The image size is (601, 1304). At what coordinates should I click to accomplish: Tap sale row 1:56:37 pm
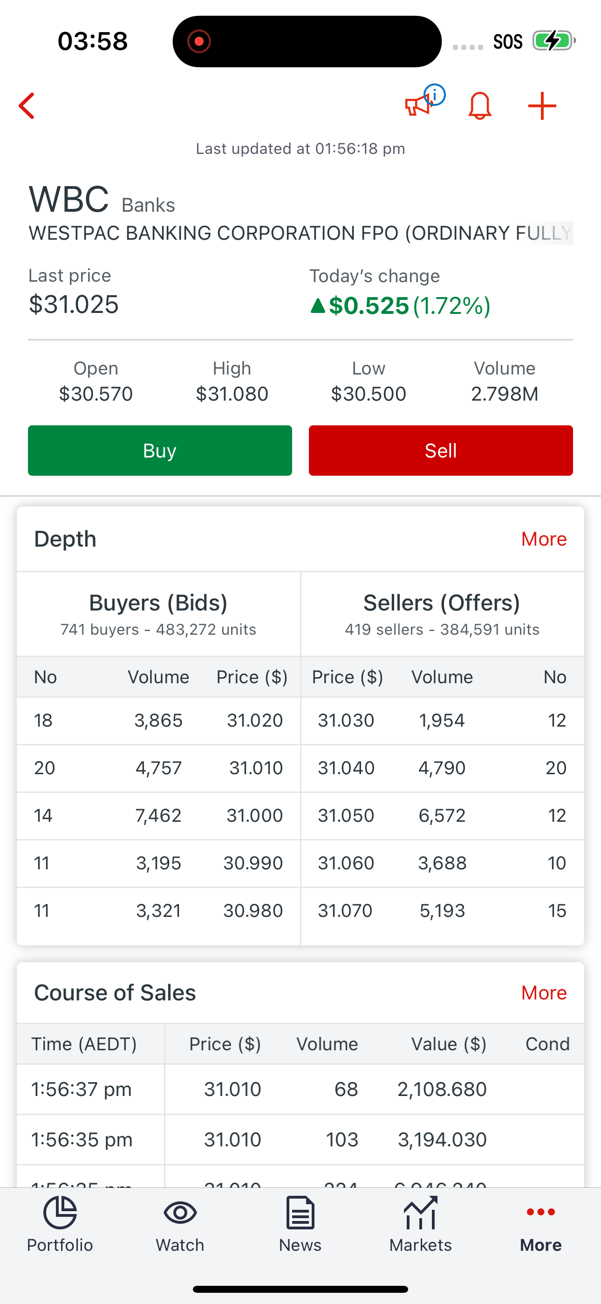300,1089
